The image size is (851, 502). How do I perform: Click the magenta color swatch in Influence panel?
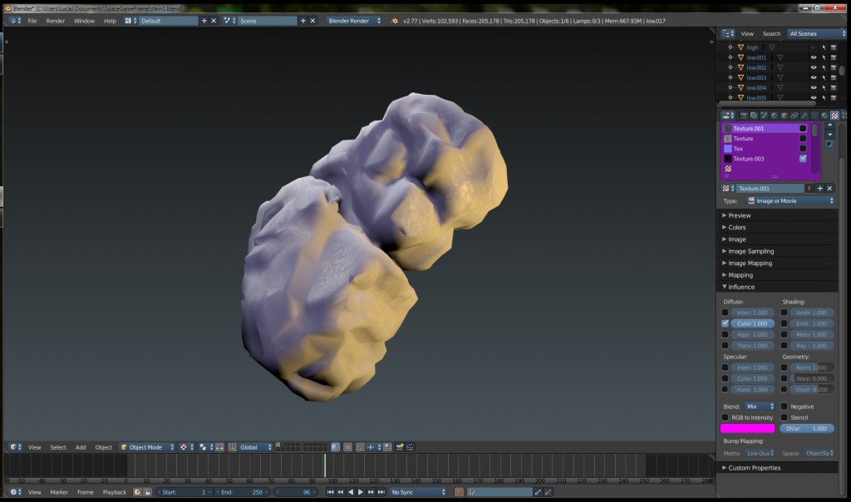click(x=747, y=428)
